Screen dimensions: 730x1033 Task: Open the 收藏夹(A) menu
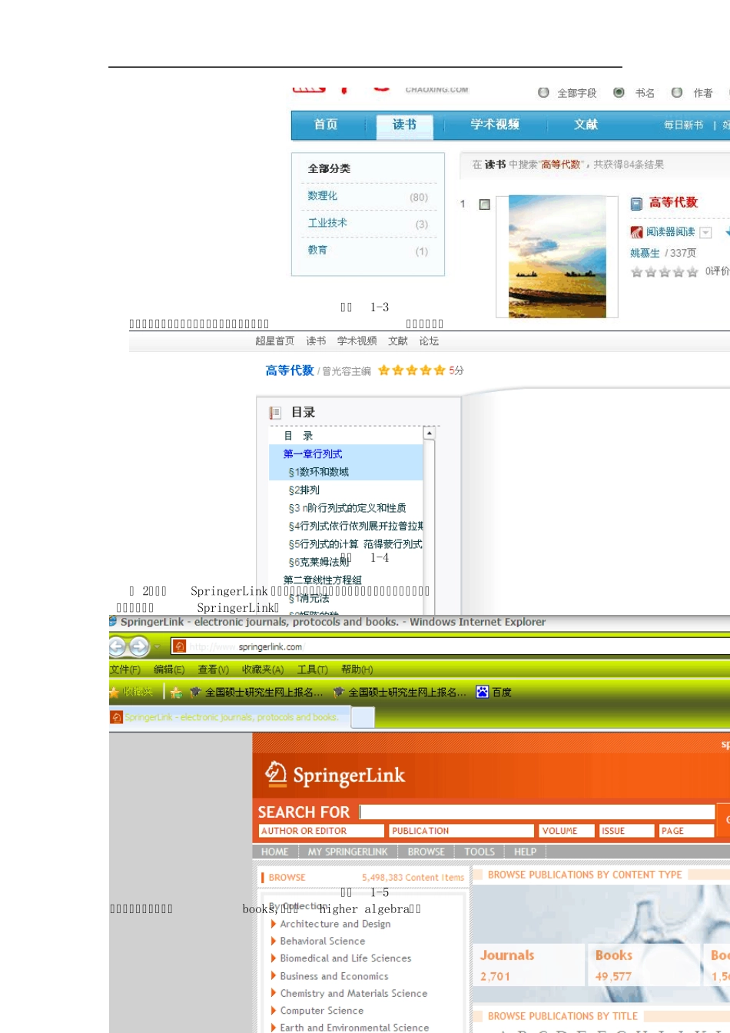[263, 669]
